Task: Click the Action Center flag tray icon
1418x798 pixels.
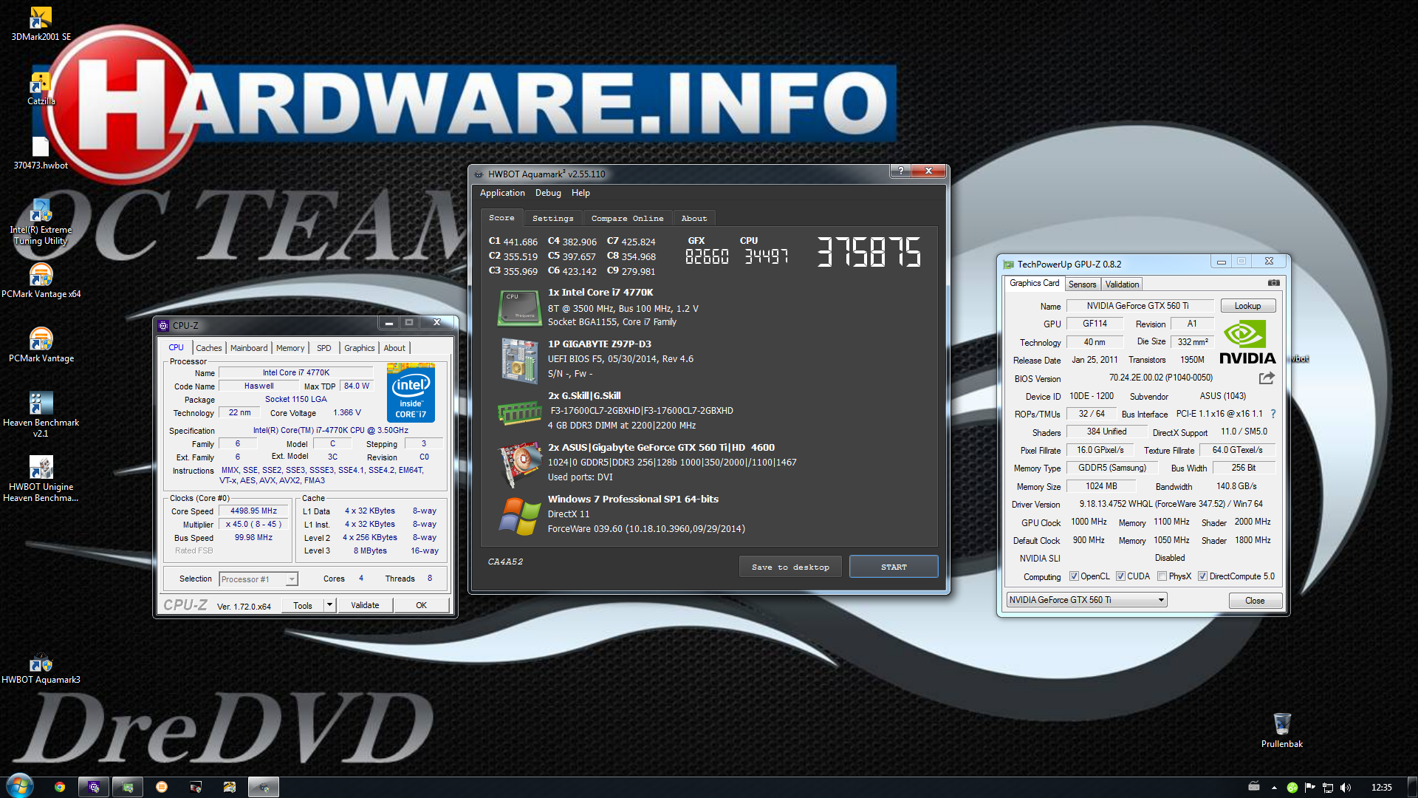Action: coord(1310,788)
